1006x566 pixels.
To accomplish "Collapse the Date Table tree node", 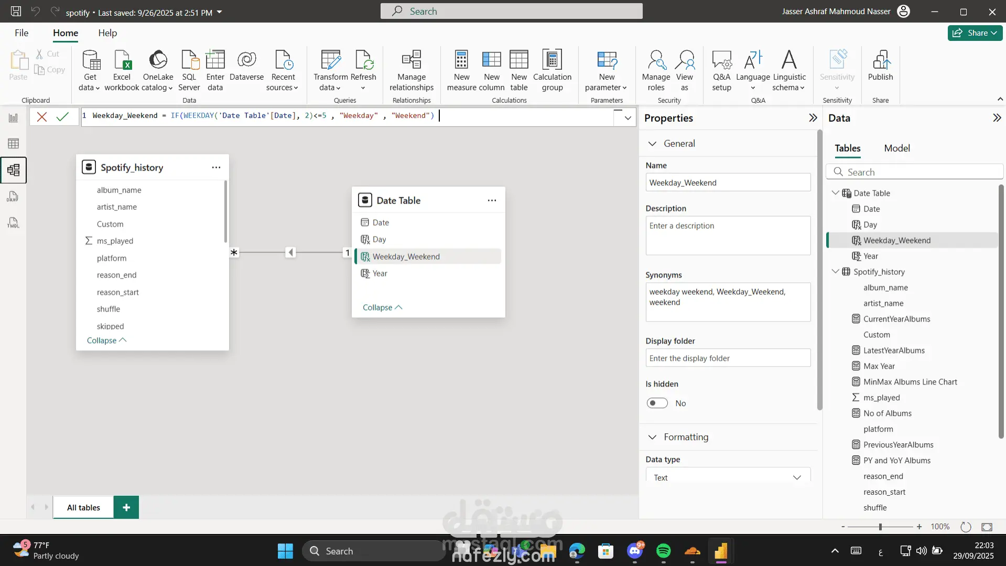I will point(835,193).
